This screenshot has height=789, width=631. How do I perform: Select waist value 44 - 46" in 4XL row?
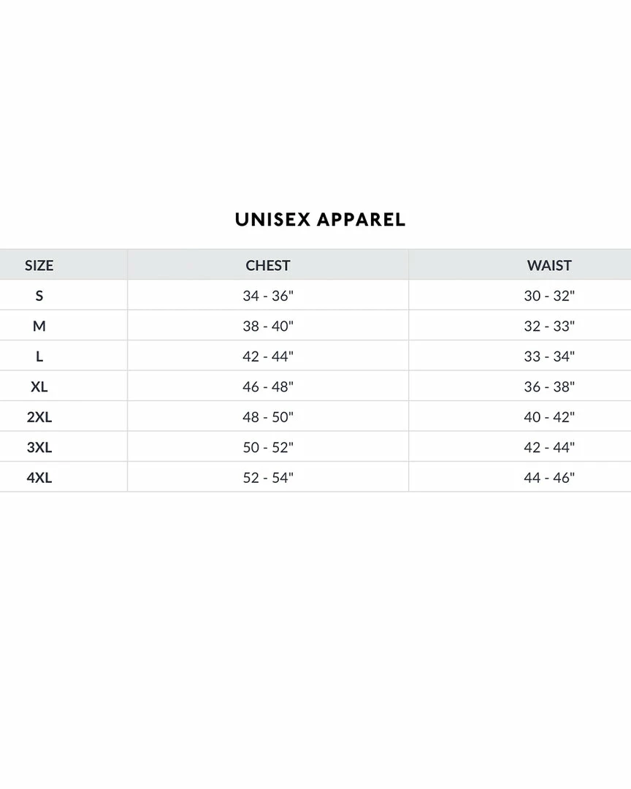(x=549, y=478)
